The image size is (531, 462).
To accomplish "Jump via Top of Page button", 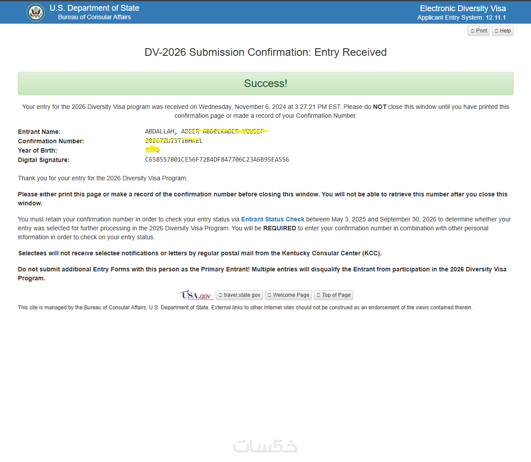I will [x=334, y=295].
